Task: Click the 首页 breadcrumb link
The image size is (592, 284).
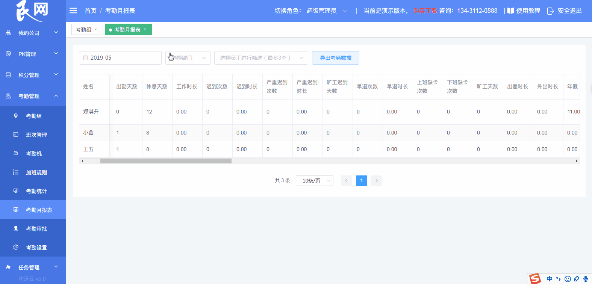Action: pos(91,11)
